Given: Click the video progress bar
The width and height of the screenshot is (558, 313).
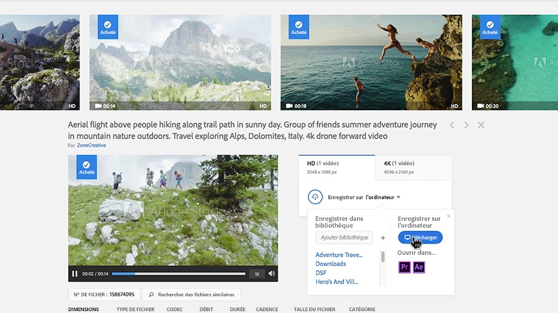Looking at the screenshot, I should click(179, 273).
